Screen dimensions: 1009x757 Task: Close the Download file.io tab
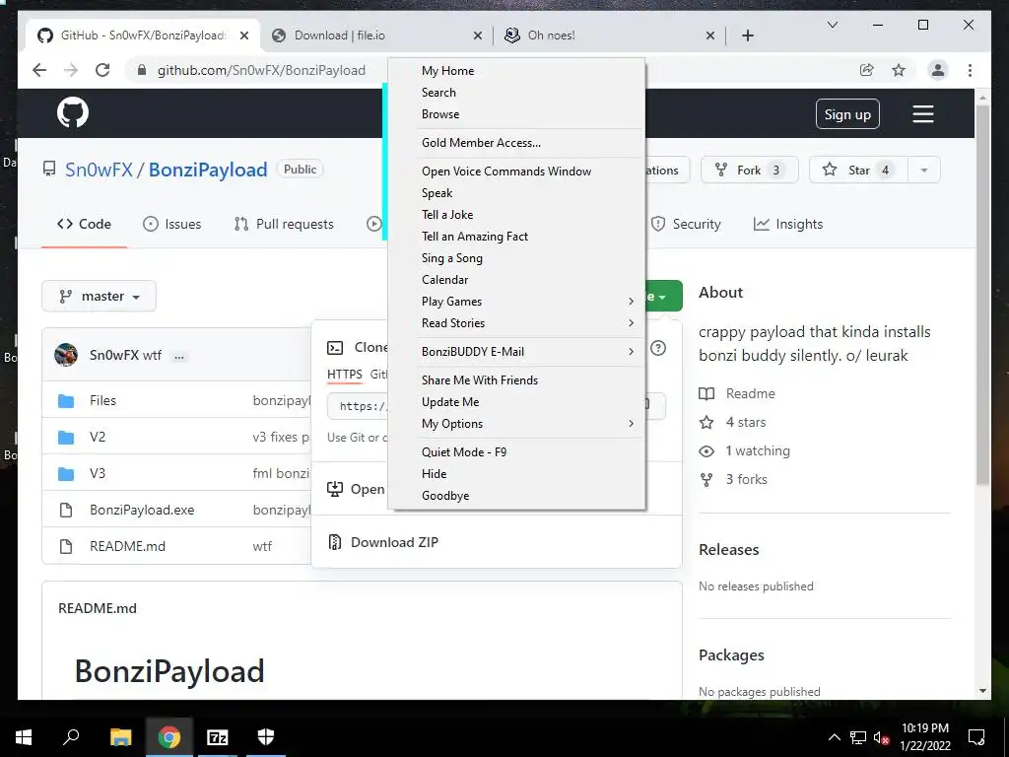[478, 35]
